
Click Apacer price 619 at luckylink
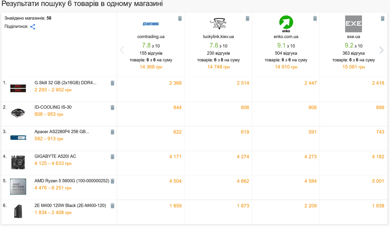[245, 132]
